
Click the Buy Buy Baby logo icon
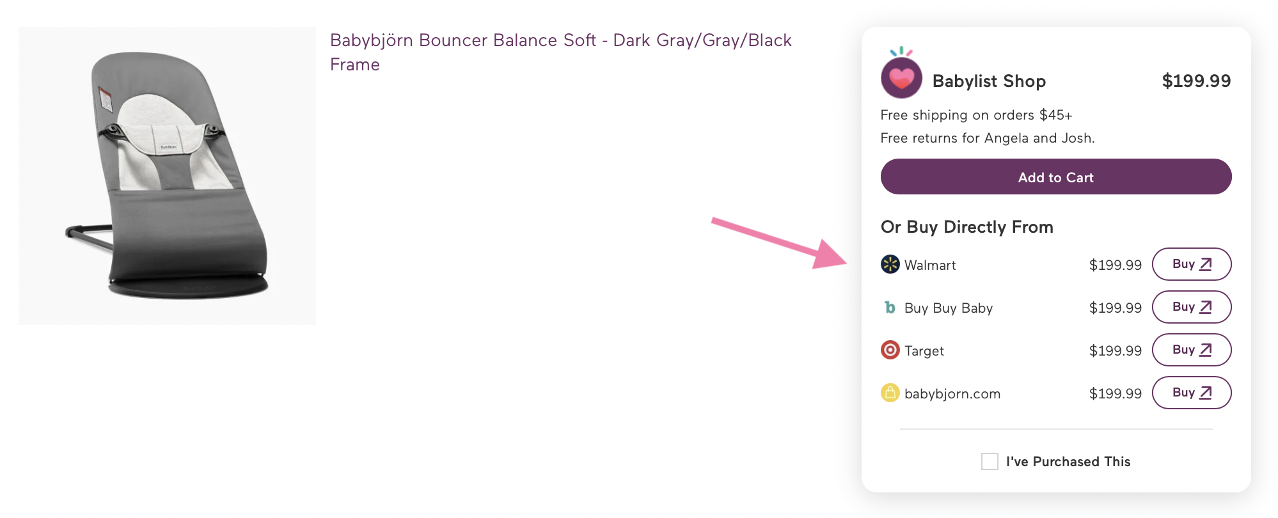pos(890,308)
